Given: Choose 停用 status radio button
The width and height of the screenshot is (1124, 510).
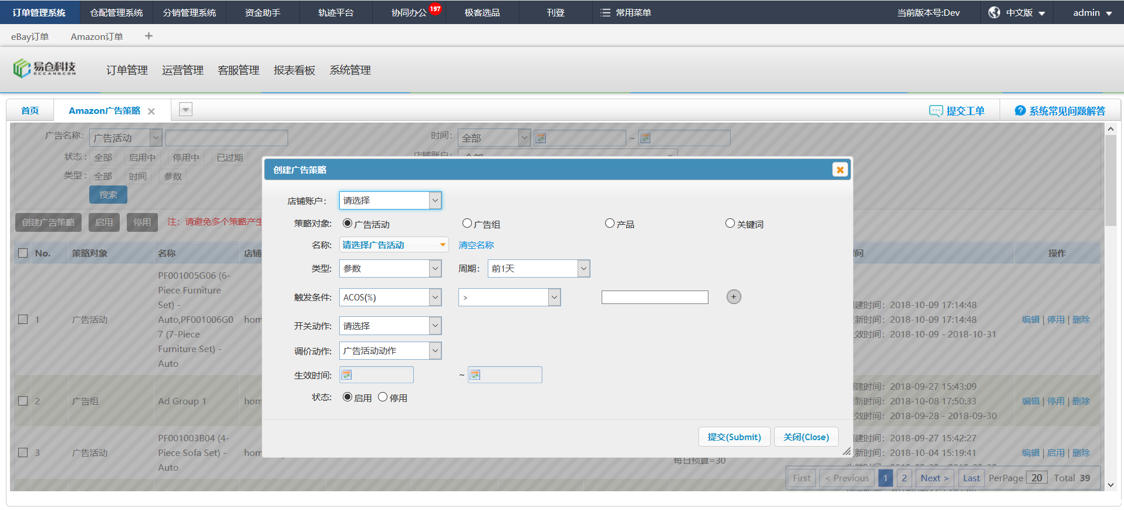Looking at the screenshot, I should [383, 397].
